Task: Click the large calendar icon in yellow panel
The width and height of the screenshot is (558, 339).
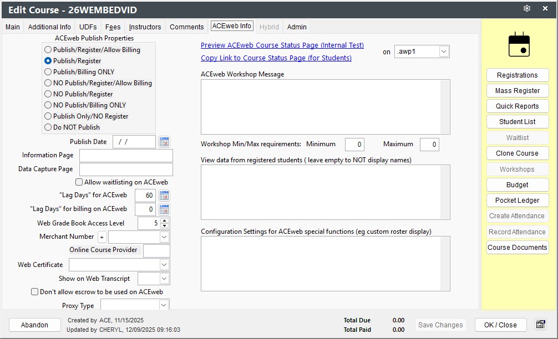Action: click(519, 44)
